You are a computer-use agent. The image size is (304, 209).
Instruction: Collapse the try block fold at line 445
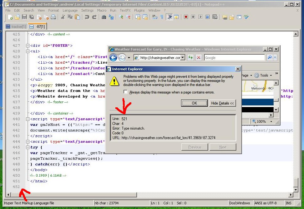pyautogui.click(x=28, y=147)
